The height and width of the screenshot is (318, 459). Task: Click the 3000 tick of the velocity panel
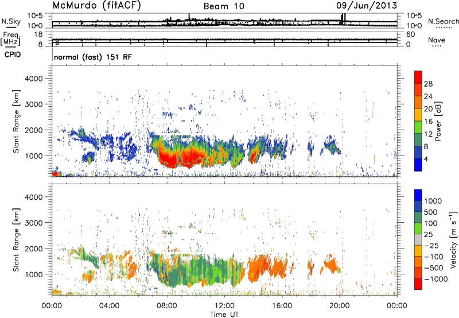(x=33, y=223)
